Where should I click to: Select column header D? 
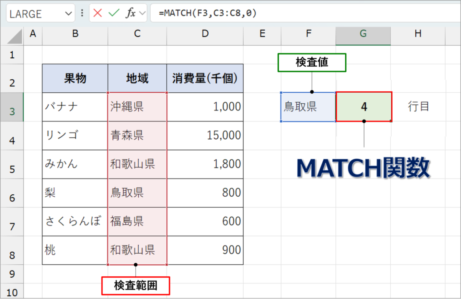(205, 34)
